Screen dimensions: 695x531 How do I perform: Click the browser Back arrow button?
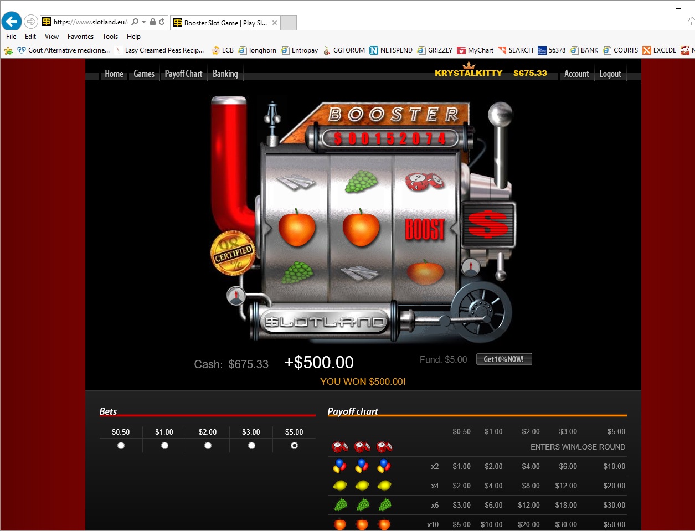pos(11,22)
